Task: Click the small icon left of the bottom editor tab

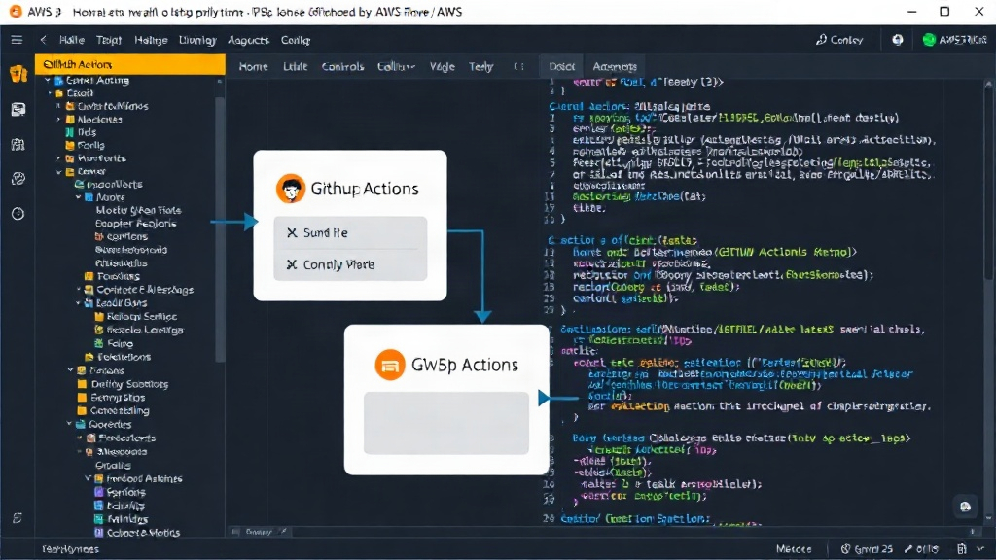Action: (x=236, y=532)
